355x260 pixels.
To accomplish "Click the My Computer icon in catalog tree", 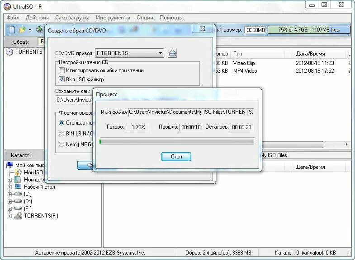I will point(9,165).
